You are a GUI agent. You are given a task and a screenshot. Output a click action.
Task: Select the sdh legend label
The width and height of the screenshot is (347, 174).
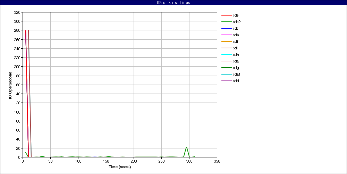pos(236,55)
